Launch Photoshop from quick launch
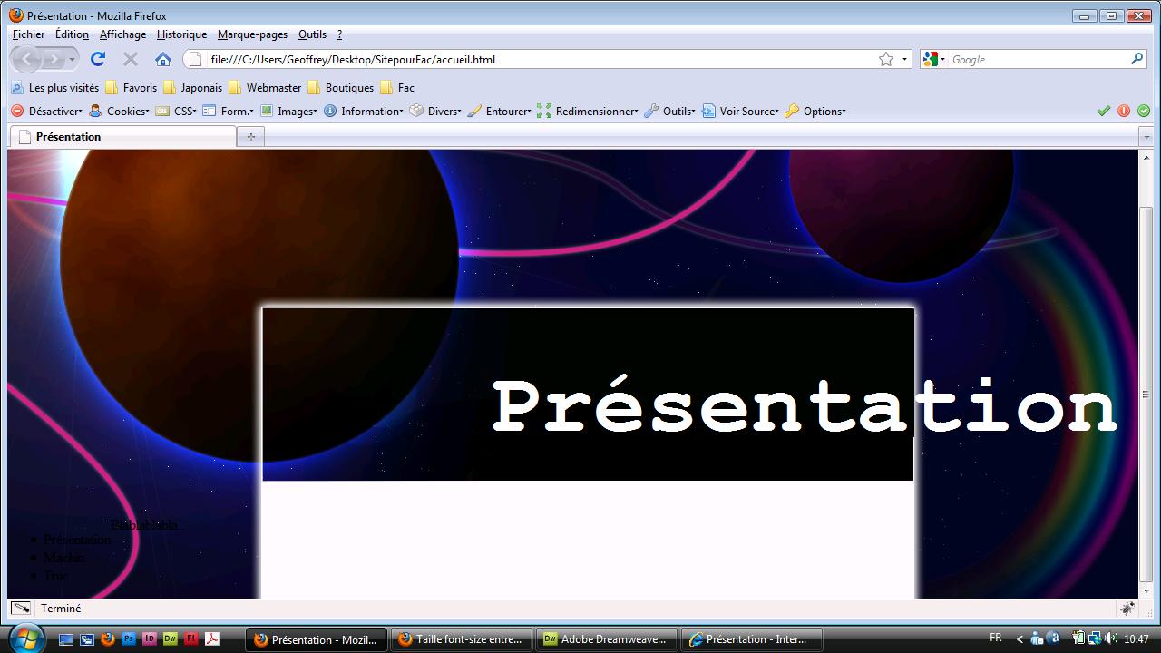This screenshot has width=1161, height=653. [128, 638]
